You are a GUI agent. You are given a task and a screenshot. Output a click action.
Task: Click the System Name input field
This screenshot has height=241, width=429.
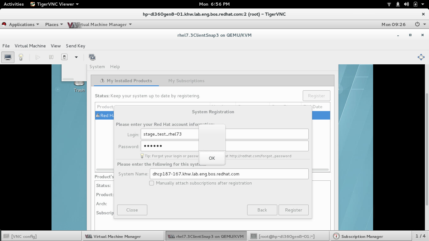click(229, 174)
